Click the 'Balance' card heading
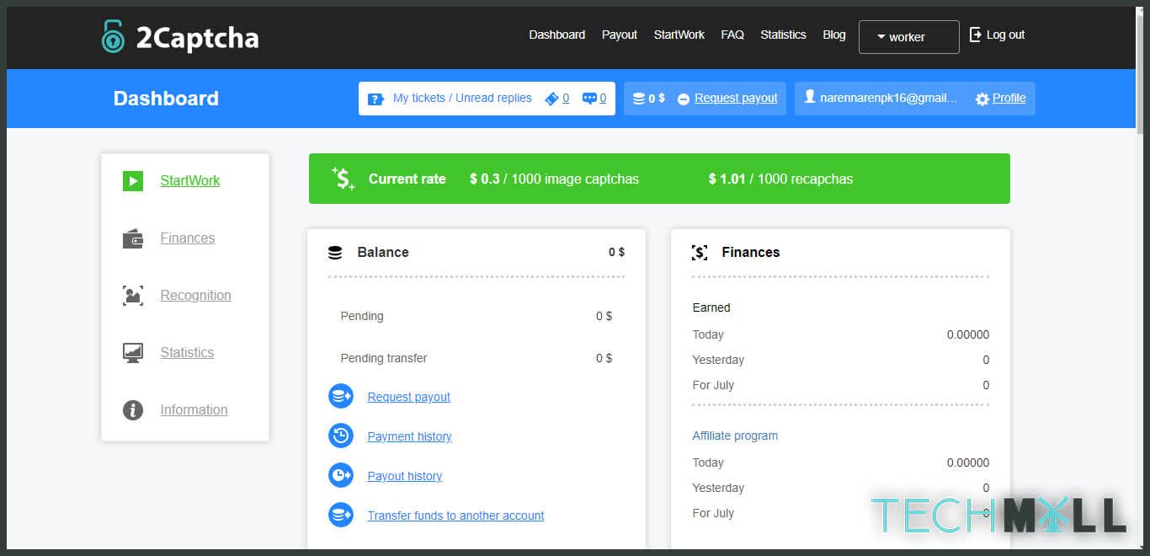Image resolution: width=1150 pixels, height=556 pixels. click(x=383, y=252)
